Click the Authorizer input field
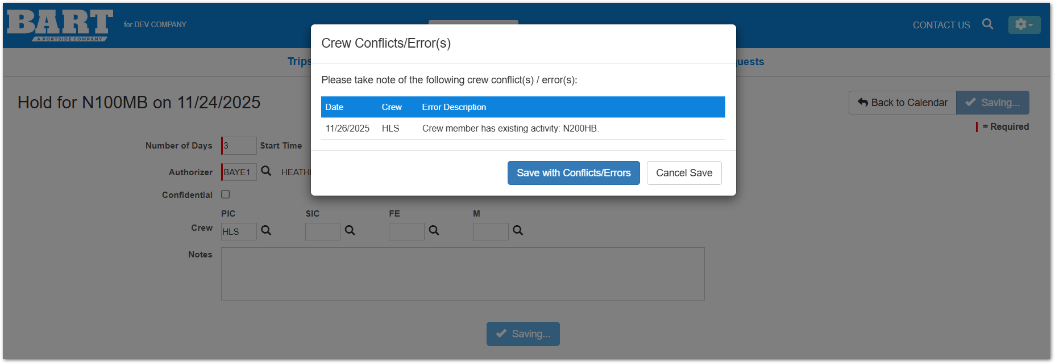Image resolution: width=1055 pixels, height=364 pixels. pos(239,172)
